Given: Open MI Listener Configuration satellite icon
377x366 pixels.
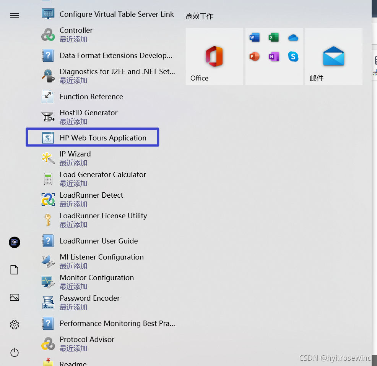Looking at the screenshot, I should (48, 261).
